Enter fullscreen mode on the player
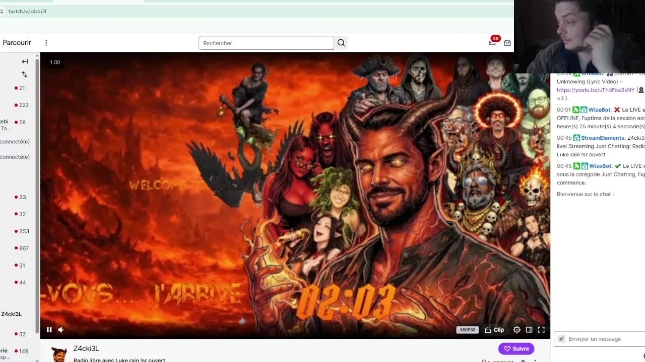Screen dimensions: 645x362 tap(541, 330)
